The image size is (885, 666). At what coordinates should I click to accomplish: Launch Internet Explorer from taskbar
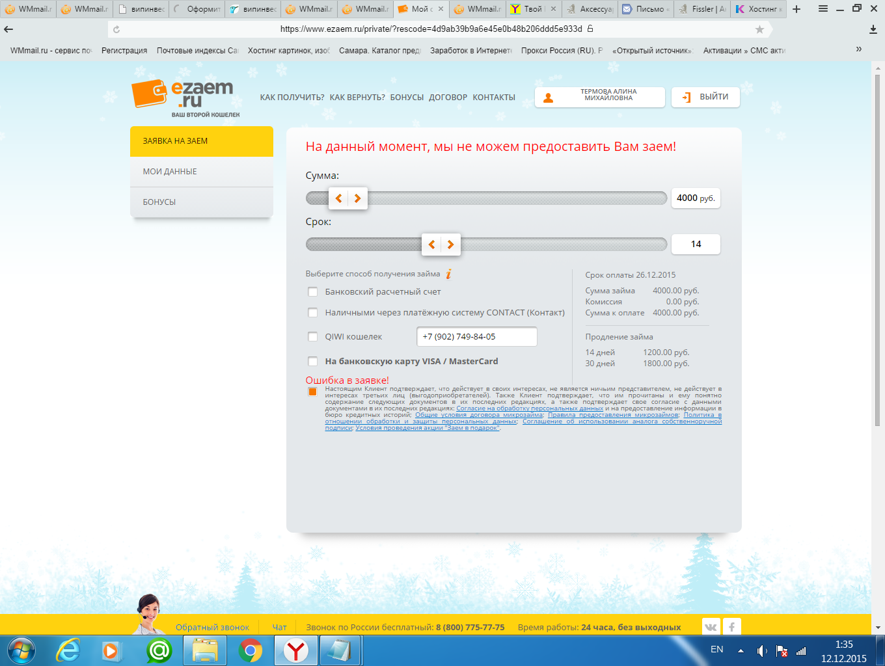pyautogui.click(x=68, y=650)
